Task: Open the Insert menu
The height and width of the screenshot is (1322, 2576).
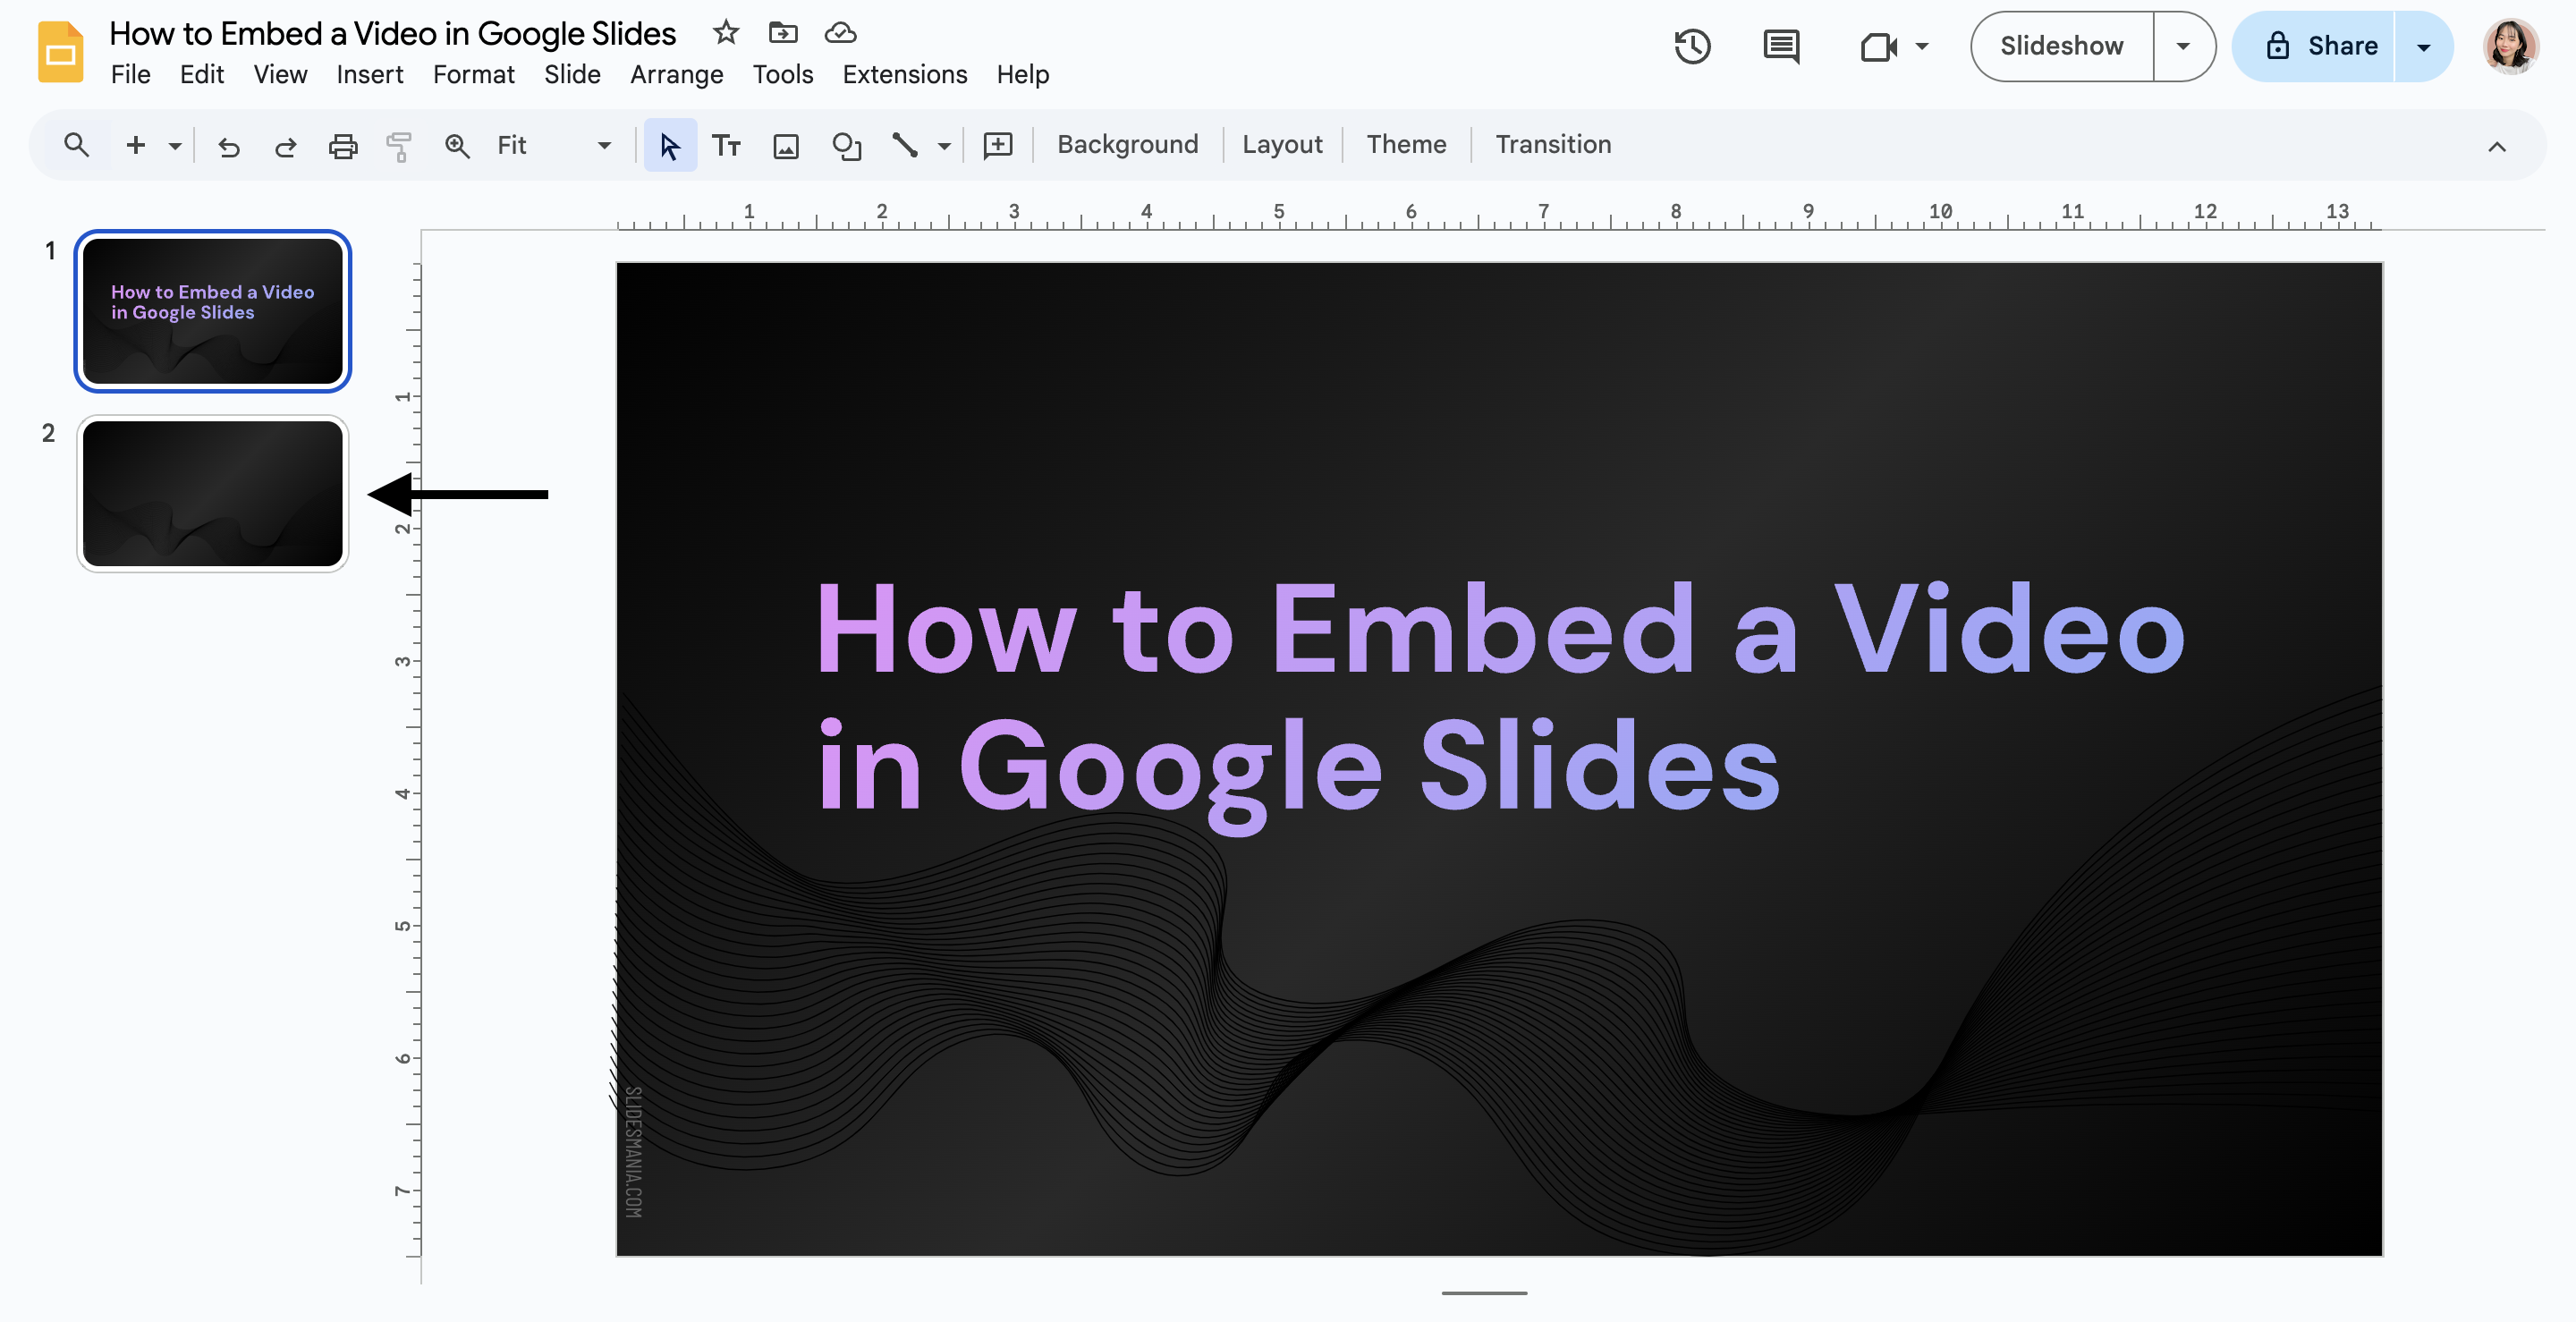Action: 369,74
